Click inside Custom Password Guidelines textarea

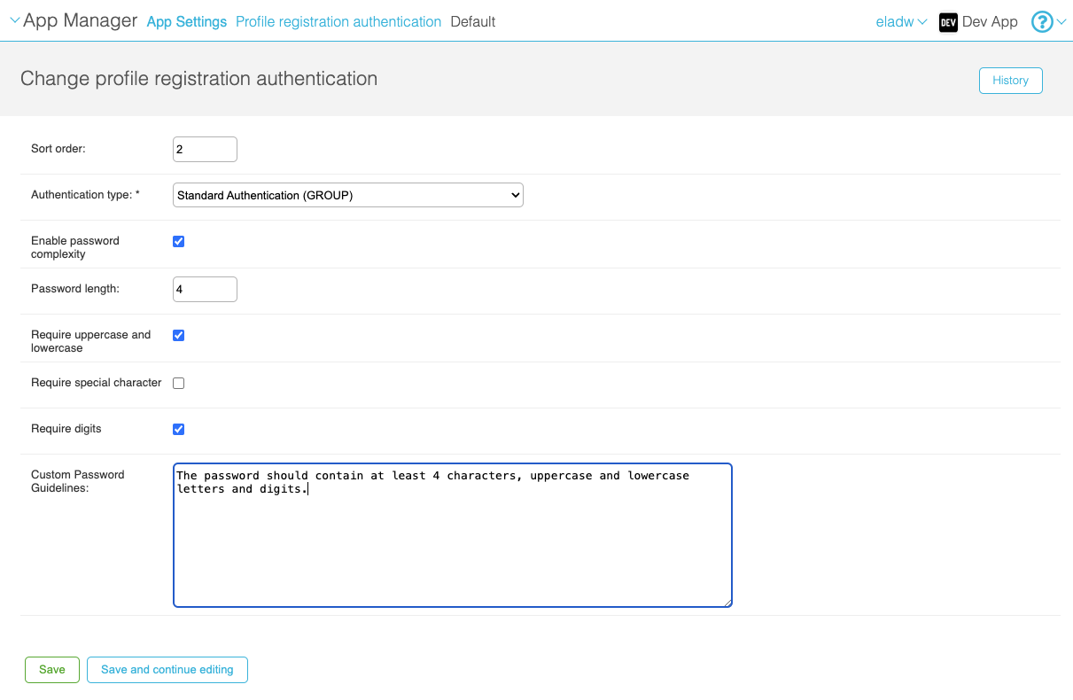point(453,535)
